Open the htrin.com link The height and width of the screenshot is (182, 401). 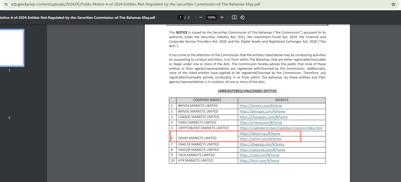pyautogui.click(x=259, y=161)
